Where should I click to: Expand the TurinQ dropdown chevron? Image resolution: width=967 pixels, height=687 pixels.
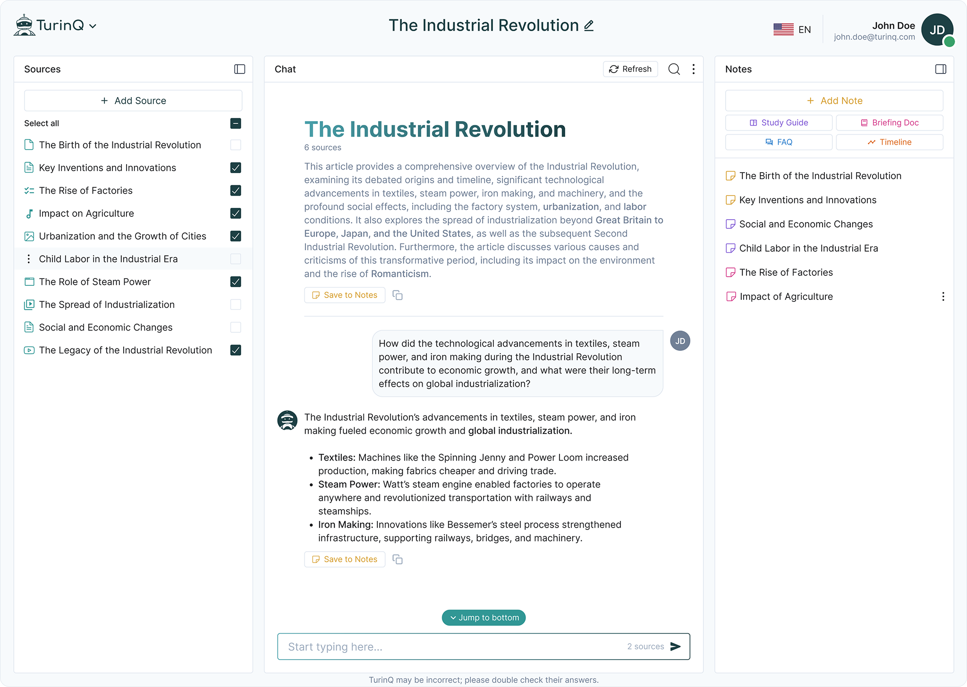click(93, 26)
